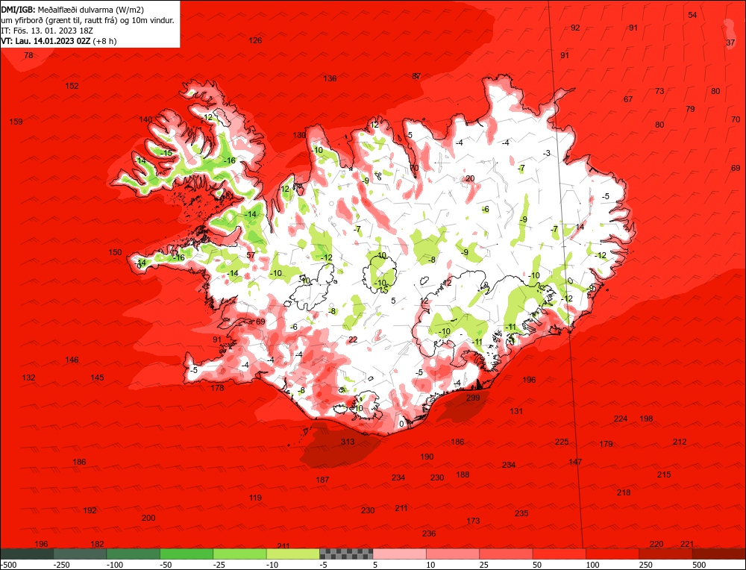This screenshot has height=570, width=746.
Task: Click the value '215' in the southeast sea
Action: coord(664,475)
